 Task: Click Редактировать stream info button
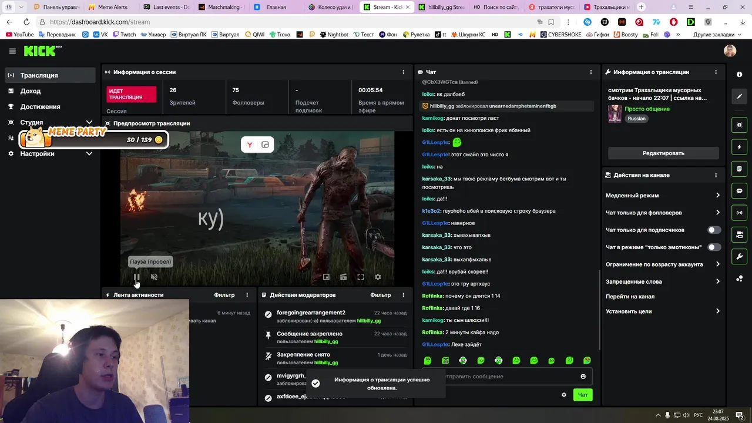[663, 153]
